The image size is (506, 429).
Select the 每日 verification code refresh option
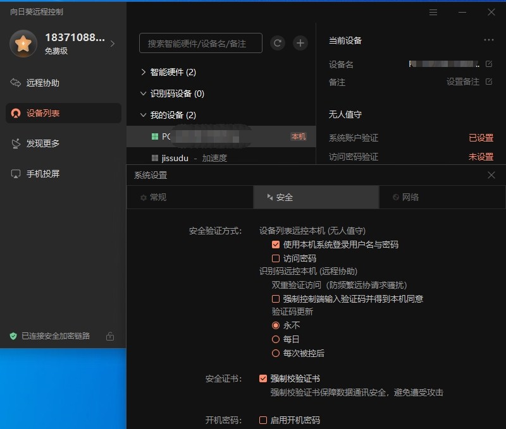click(x=276, y=339)
